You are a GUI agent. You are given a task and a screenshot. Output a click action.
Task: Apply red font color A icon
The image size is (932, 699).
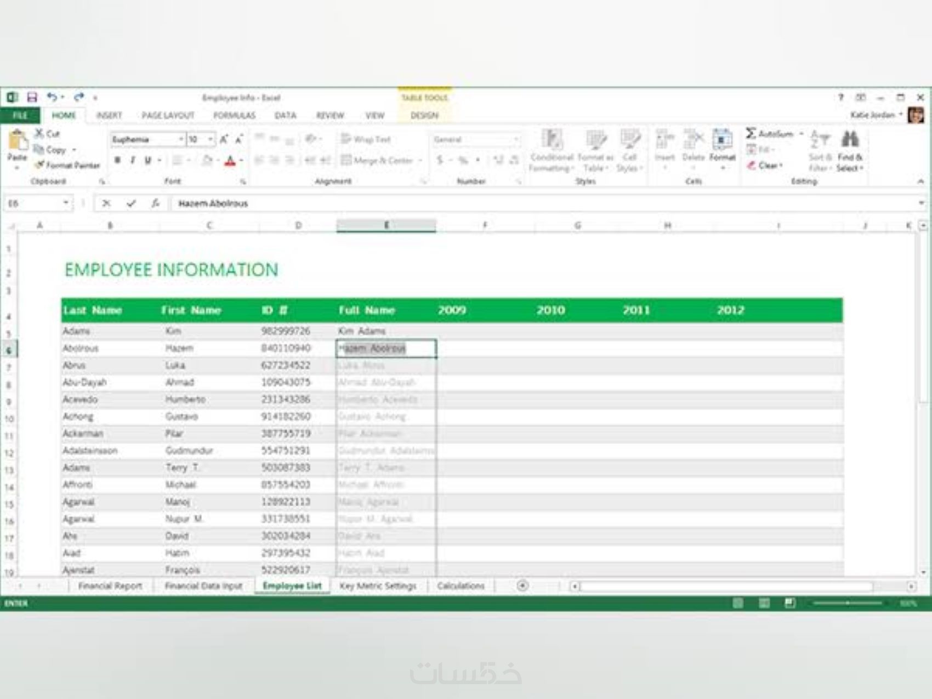tap(230, 161)
